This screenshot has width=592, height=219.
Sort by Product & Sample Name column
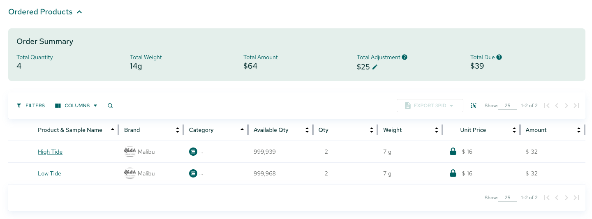point(113,130)
